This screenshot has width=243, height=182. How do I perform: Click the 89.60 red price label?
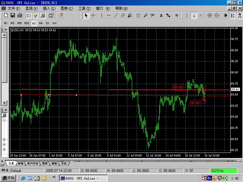[178, 87]
